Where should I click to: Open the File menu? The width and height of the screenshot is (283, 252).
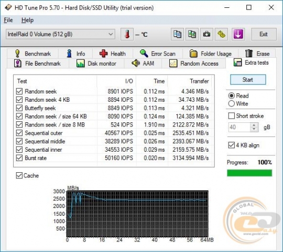[x=8, y=20]
